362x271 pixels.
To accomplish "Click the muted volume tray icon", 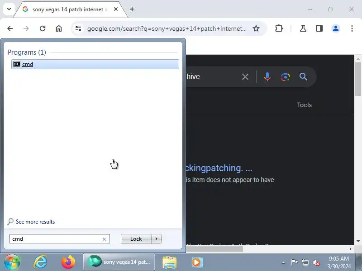I will coord(316,262).
